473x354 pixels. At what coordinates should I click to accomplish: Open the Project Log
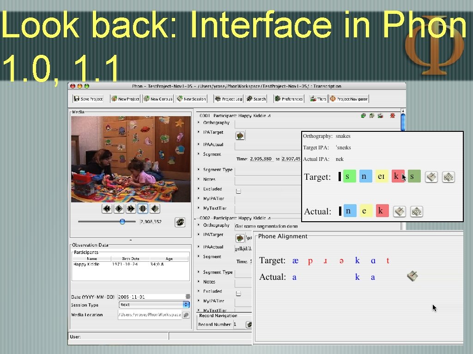229,99
